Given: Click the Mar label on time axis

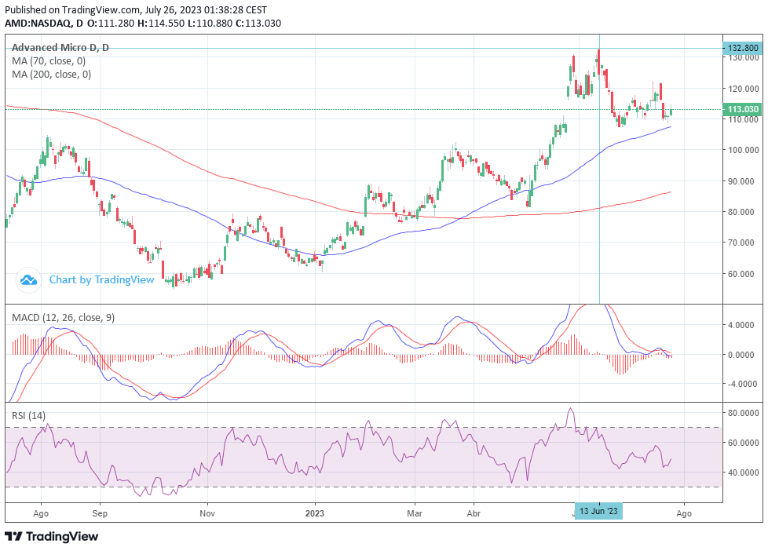Looking at the screenshot, I should (x=415, y=513).
